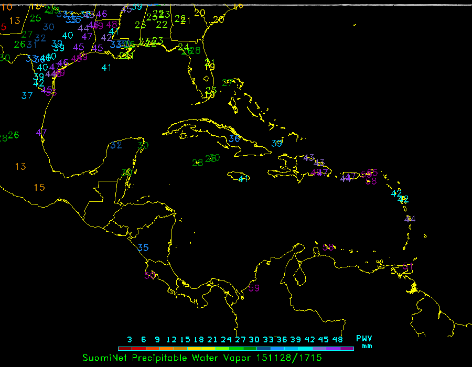The height and width of the screenshot is (367, 472).
Task: Click the SuomiNet Precipitable Water Vapor title
Action: 168,358
